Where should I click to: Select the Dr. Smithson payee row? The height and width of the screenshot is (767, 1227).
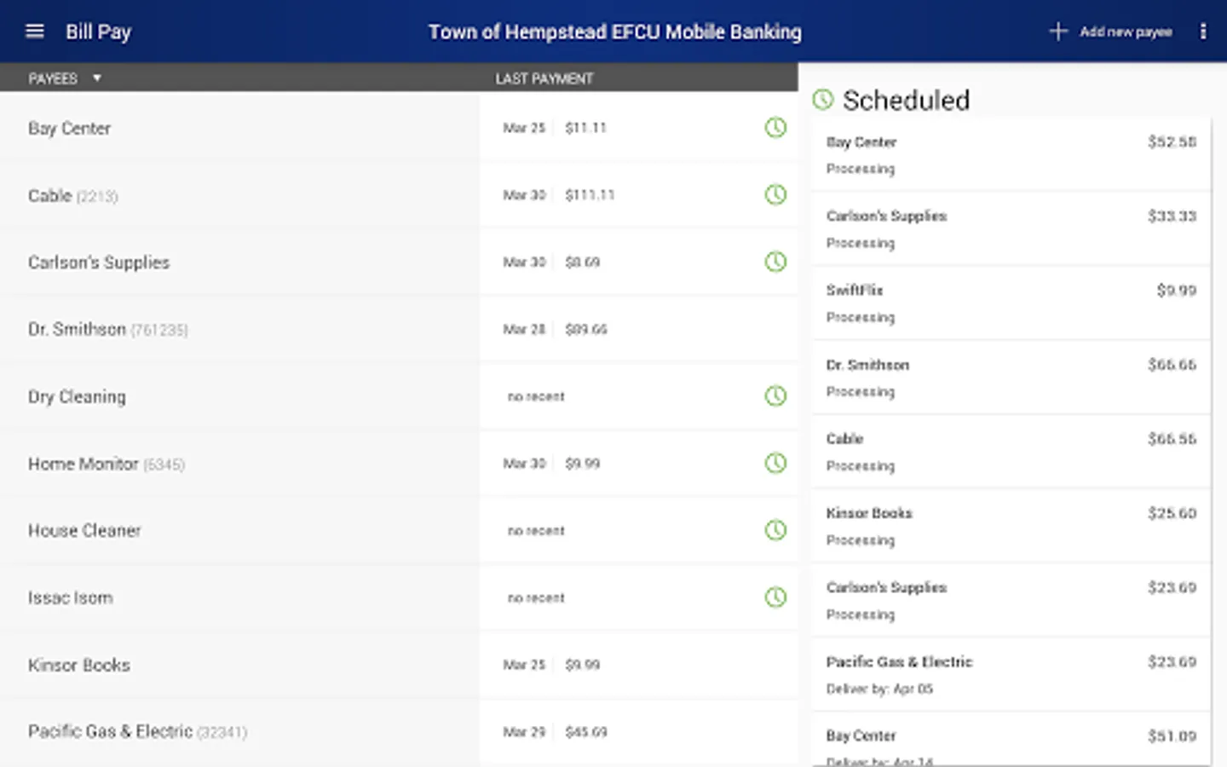pos(399,330)
